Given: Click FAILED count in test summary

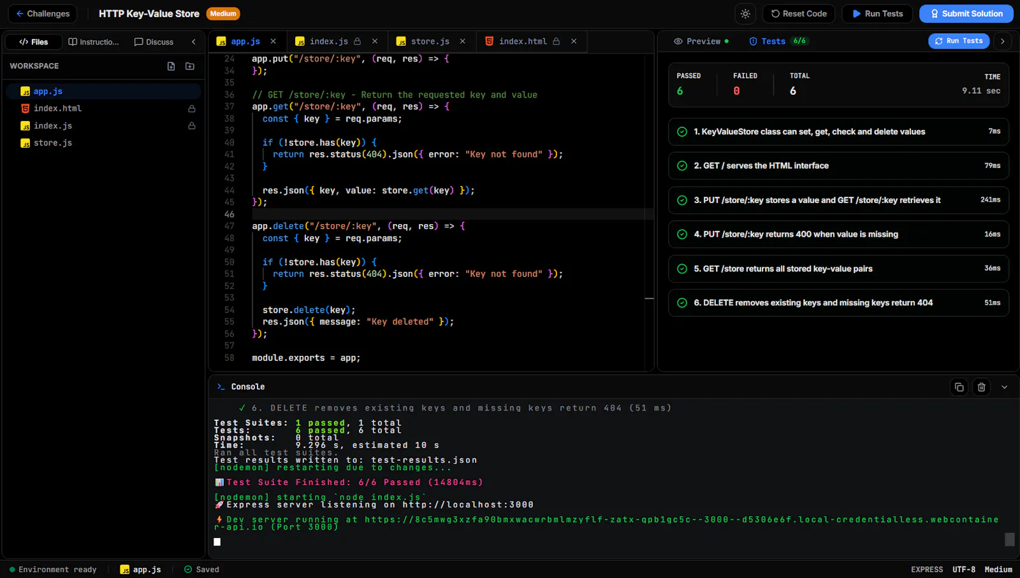Looking at the screenshot, I should tap(737, 91).
